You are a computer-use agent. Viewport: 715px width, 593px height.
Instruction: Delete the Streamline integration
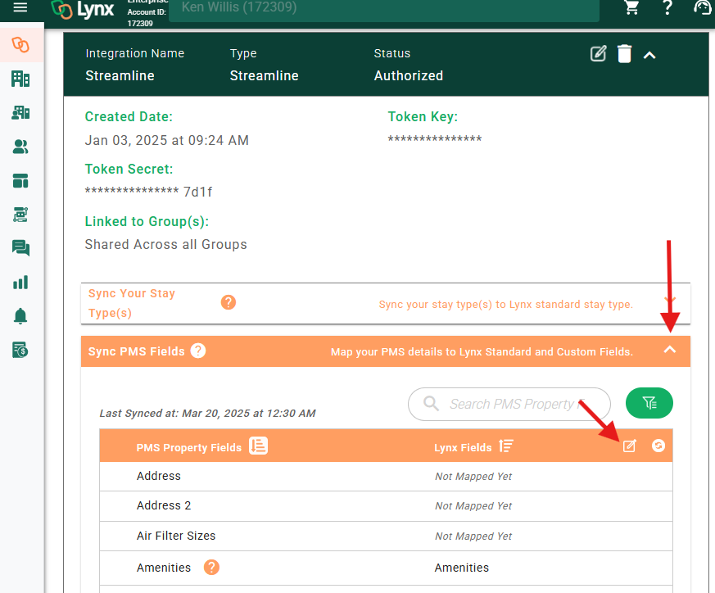pos(624,54)
